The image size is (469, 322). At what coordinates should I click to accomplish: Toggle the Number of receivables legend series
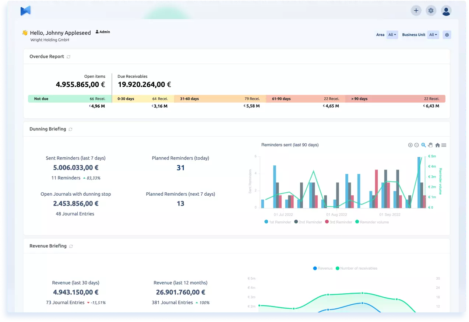click(x=356, y=268)
